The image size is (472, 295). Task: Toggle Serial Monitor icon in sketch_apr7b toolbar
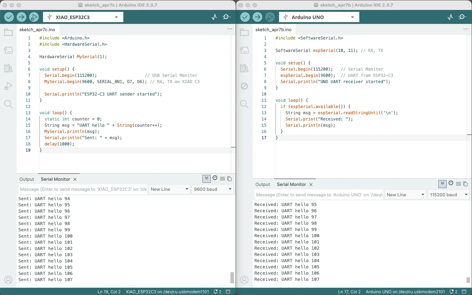463,17
